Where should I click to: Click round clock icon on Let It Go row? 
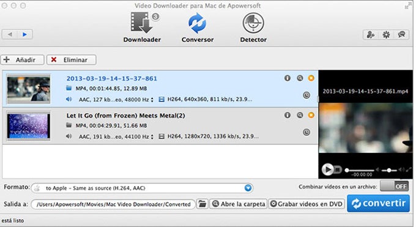pyautogui.click(x=306, y=132)
